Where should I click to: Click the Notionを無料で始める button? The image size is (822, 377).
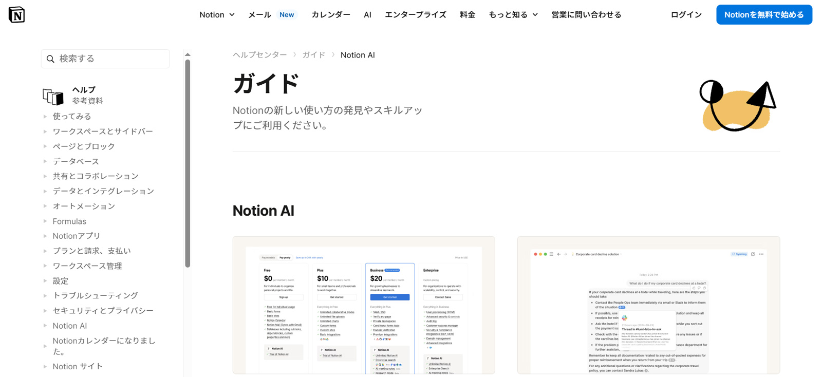pos(764,15)
